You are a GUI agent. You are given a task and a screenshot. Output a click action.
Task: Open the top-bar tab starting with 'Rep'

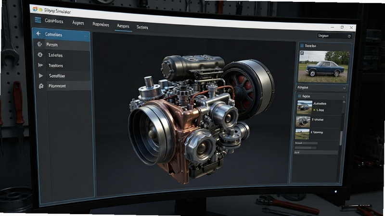pos(101,24)
